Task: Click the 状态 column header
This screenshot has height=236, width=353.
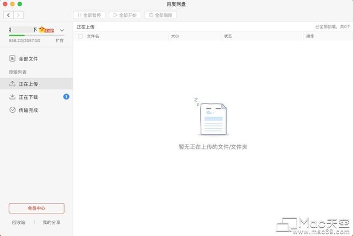Action: [x=228, y=36]
